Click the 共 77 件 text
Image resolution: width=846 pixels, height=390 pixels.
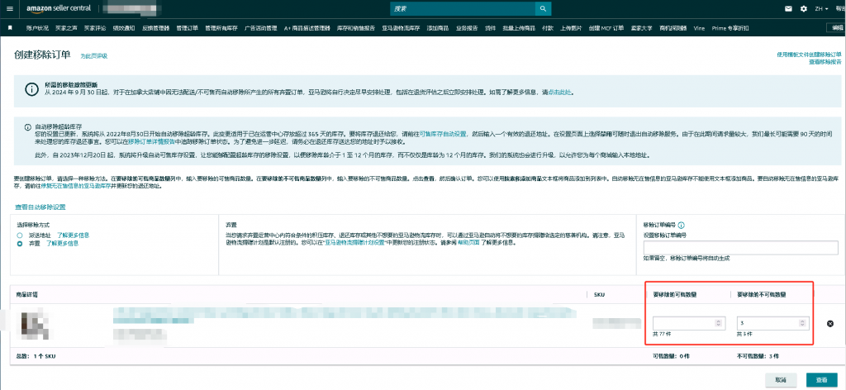[662, 335]
